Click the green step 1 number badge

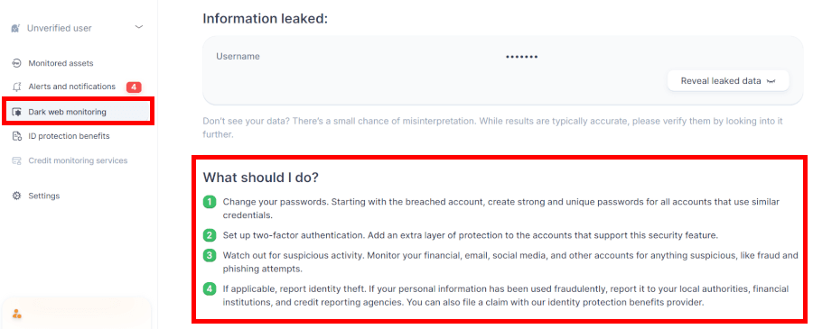(x=209, y=202)
